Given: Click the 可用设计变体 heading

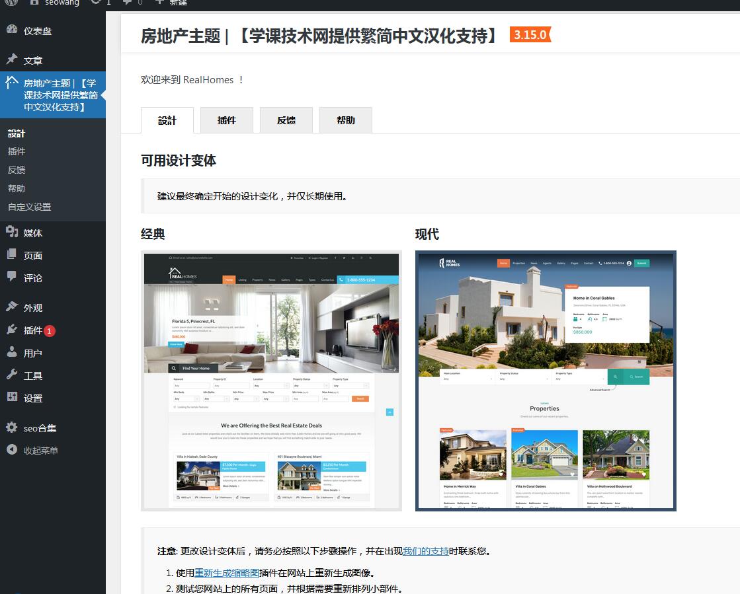Looking at the screenshot, I should pyautogui.click(x=179, y=161).
